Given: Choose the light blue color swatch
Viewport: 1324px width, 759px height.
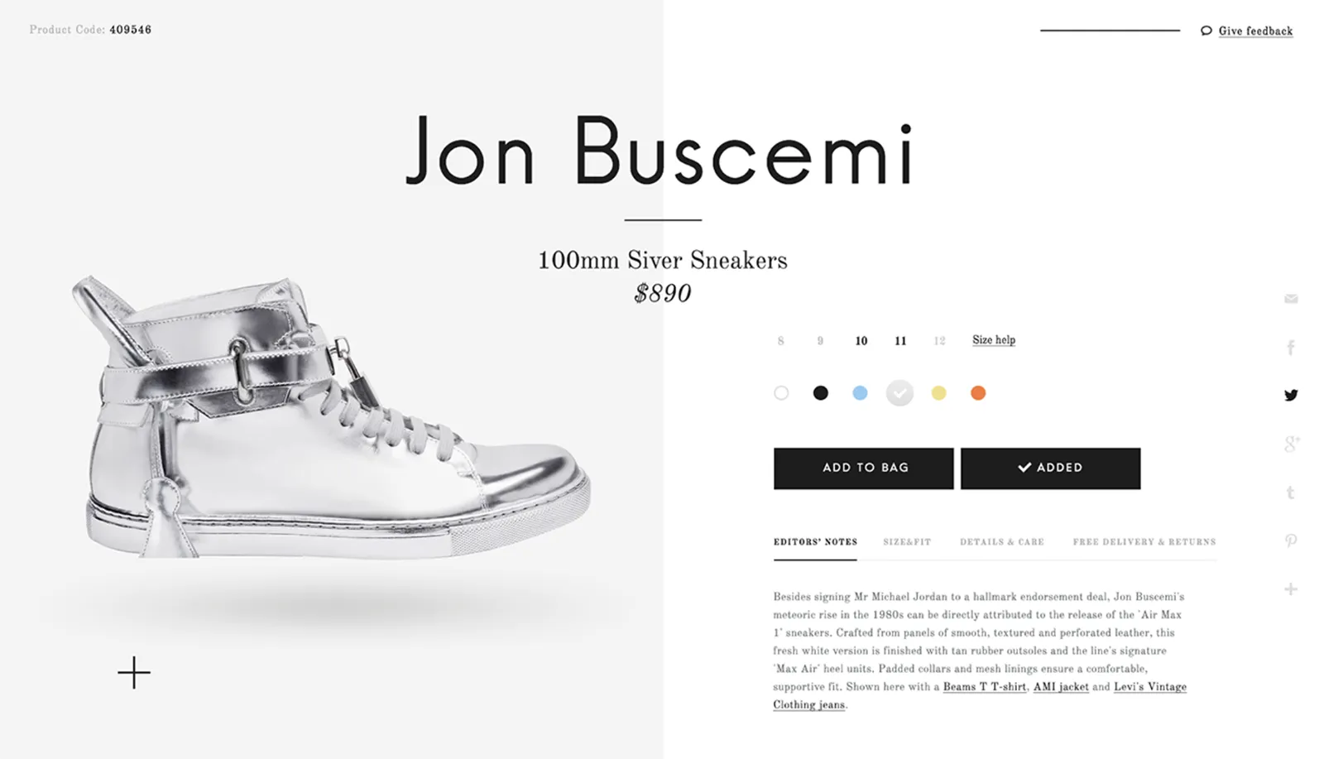Looking at the screenshot, I should (x=860, y=393).
